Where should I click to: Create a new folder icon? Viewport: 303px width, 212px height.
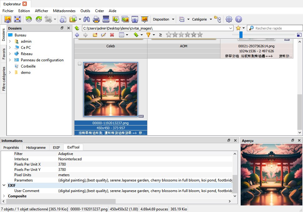[x=95, y=35]
